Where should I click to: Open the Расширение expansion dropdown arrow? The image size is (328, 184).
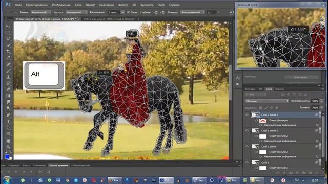(122, 12)
